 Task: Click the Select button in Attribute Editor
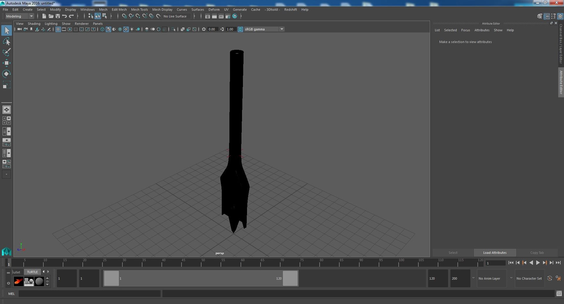tap(453, 253)
